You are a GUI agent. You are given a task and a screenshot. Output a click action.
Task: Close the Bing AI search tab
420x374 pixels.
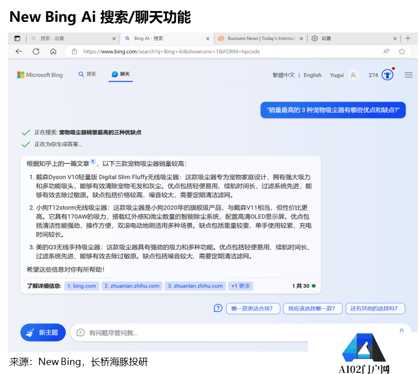[x=208, y=39]
